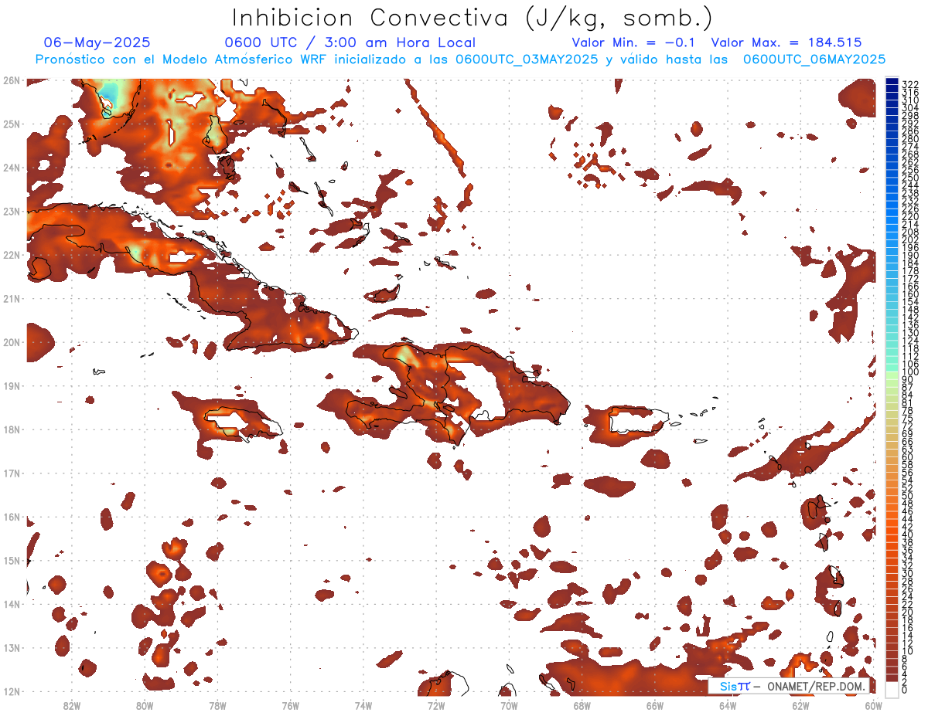This screenshot has width=928, height=716.
Task: Click the '82W' longitude label
Action: pyautogui.click(x=71, y=705)
